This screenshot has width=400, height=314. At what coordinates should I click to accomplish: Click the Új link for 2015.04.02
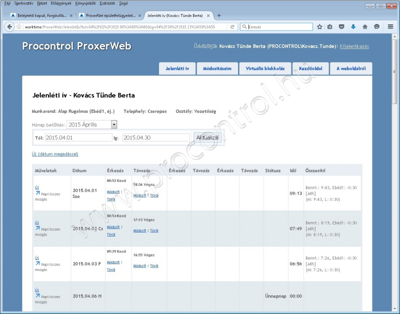pos(36,222)
